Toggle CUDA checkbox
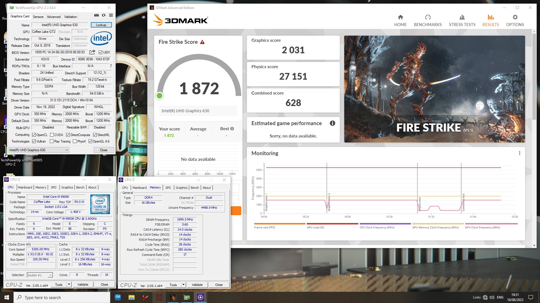540x303 pixels. (52, 135)
